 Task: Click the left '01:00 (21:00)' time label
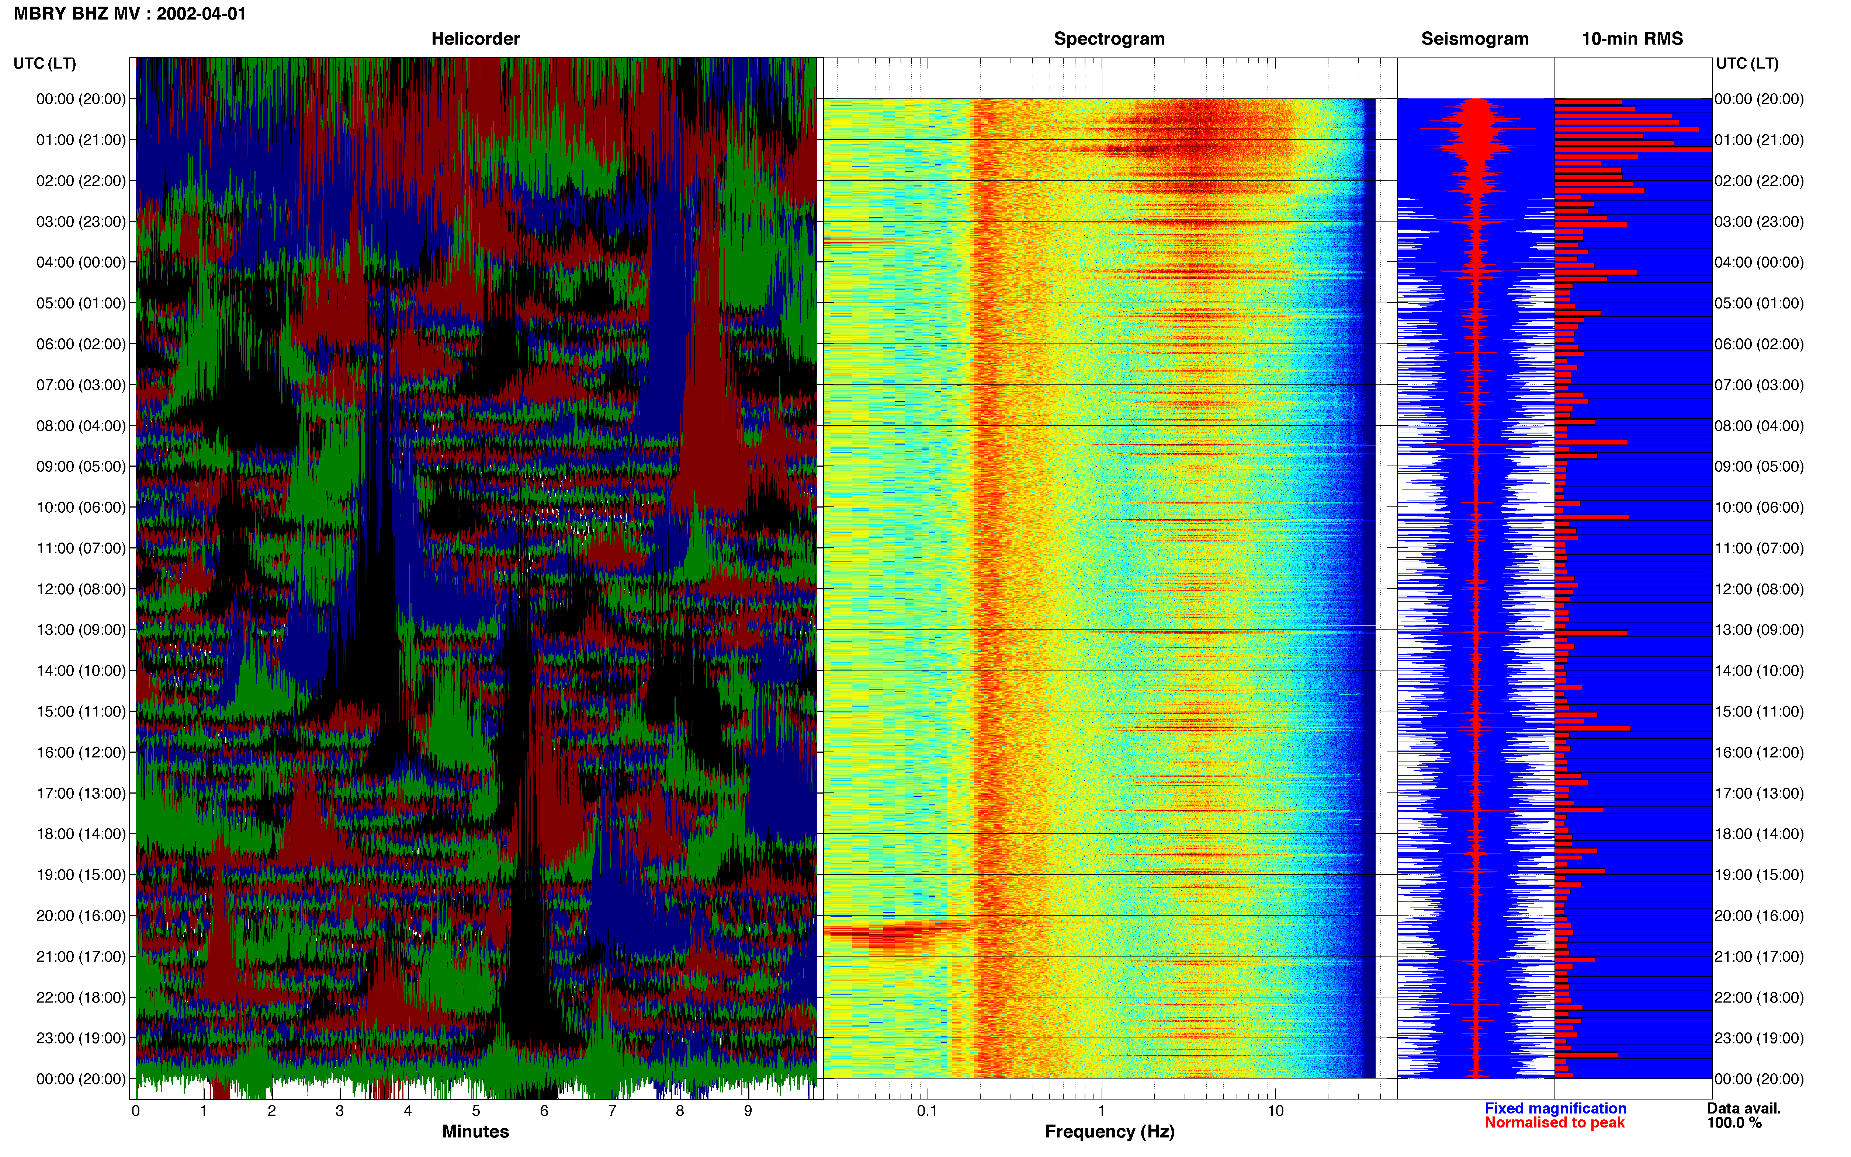point(81,140)
